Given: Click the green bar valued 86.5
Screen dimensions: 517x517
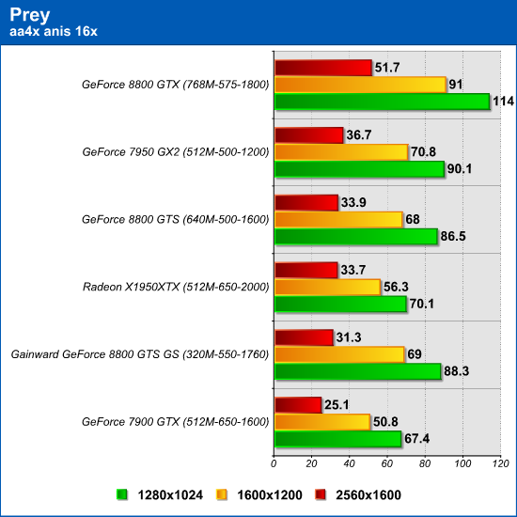Looking at the screenshot, I should coord(356,236).
